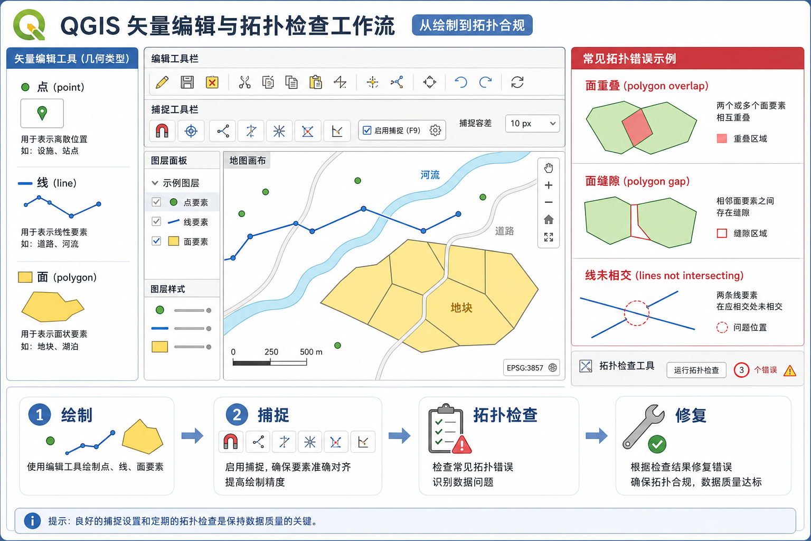Image resolution: width=811 pixels, height=541 pixels.
Task: Click the 缝隙区域 legend swatch
Action: pos(722,234)
